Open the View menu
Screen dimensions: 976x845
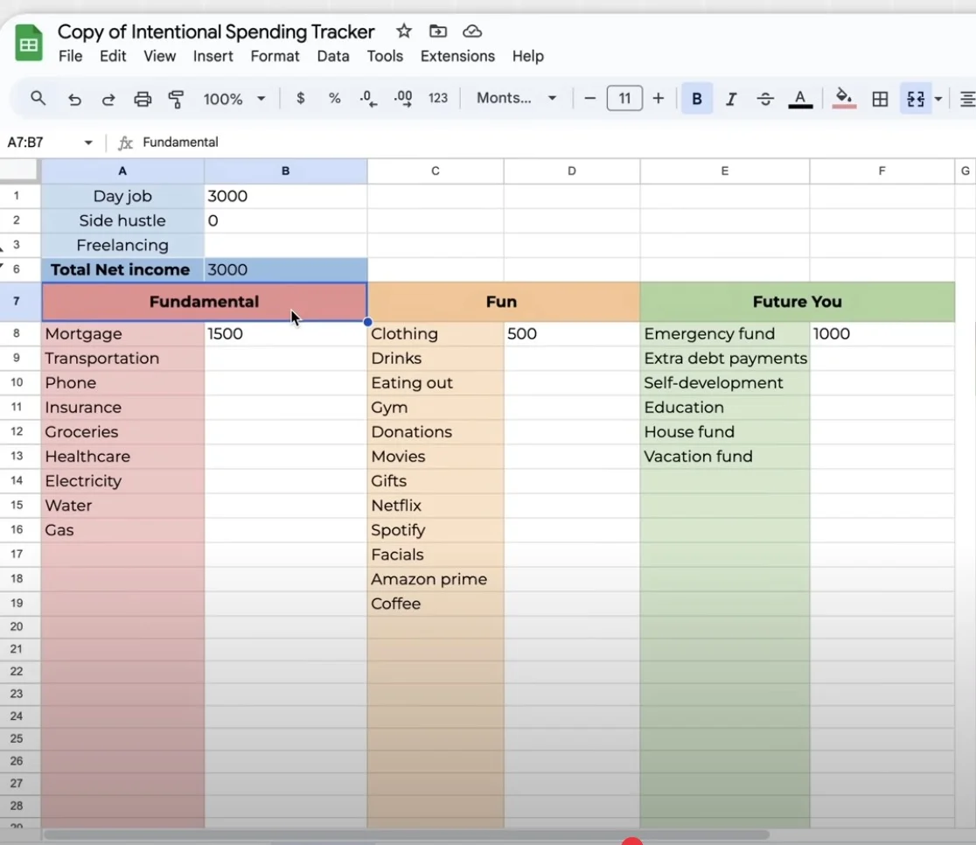[x=159, y=56]
